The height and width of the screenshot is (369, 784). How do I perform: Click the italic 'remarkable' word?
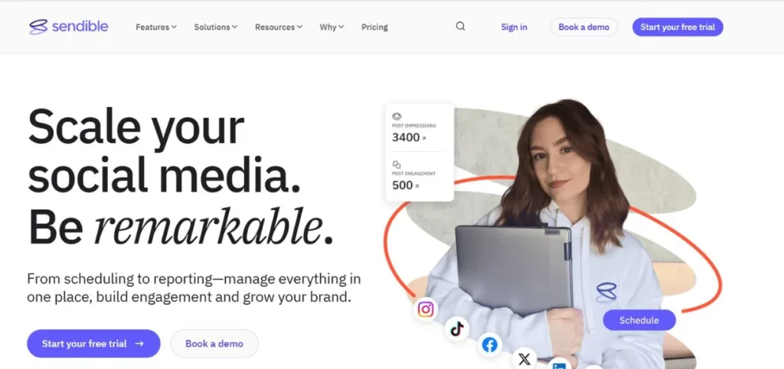point(208,227)
